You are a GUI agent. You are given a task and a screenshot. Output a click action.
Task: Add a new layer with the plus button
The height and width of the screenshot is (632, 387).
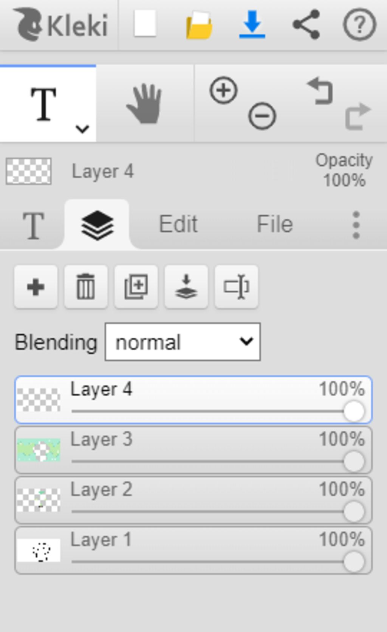[x=36, y=287]
